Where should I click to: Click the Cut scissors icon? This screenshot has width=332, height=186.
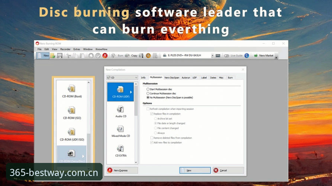pyautogui.click(x=68, y=56)
